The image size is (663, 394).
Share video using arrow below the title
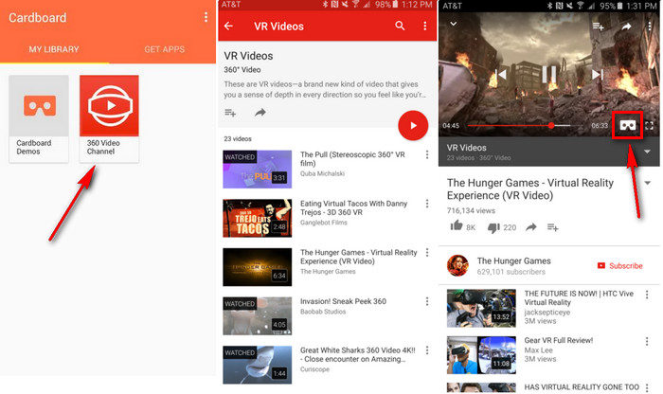pyautogui.click(x=531, y=227)
